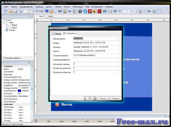Open the Инструменты menu
Image resolution: width=171 pixels, height=127 pixels.
pos(97,7)
